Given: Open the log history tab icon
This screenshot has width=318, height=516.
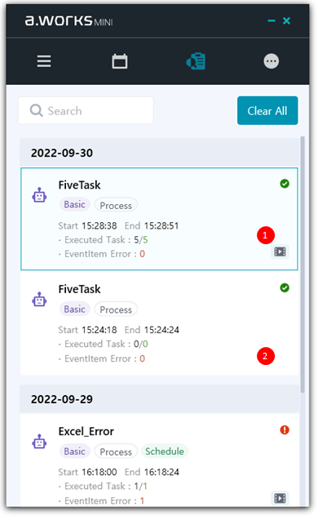Looking at the screenshot, I should point(197,61).
